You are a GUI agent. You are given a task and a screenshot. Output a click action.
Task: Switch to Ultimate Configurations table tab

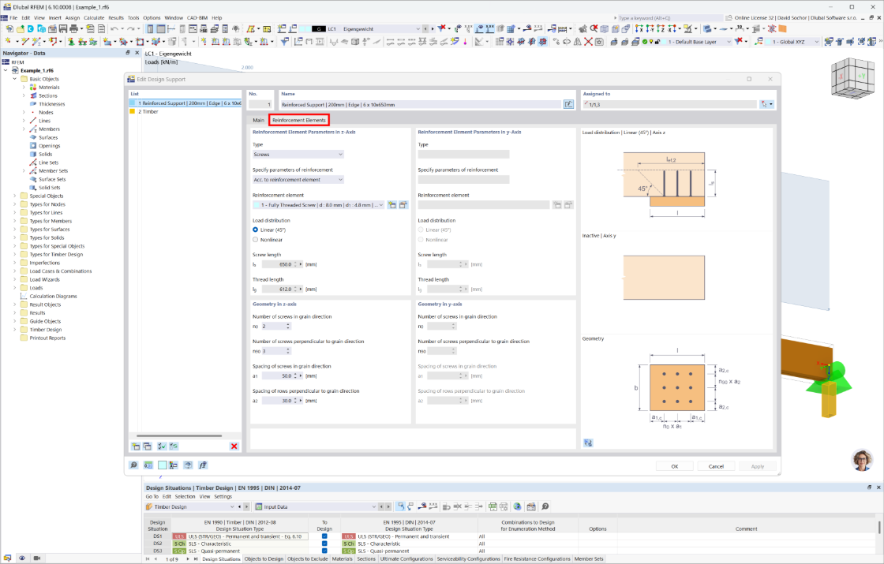(x=406, y=559)
